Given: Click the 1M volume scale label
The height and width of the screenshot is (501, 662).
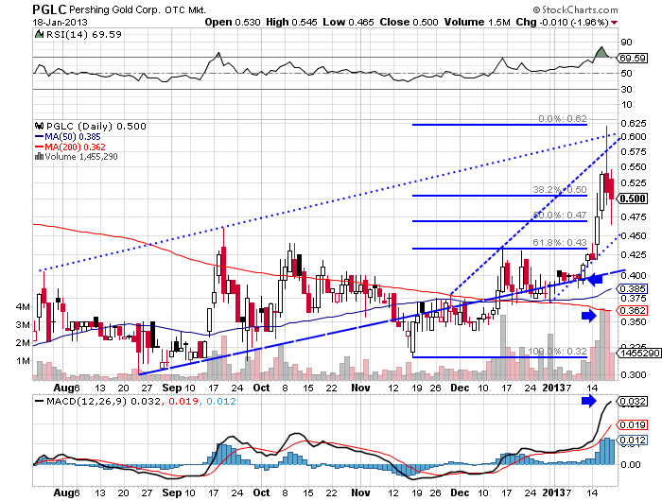Looking at the screenshot, I should (23, 360).
